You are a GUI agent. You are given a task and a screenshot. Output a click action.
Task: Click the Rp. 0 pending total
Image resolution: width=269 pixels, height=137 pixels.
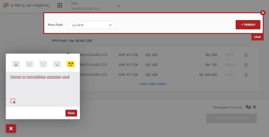(x=251, y=107)
